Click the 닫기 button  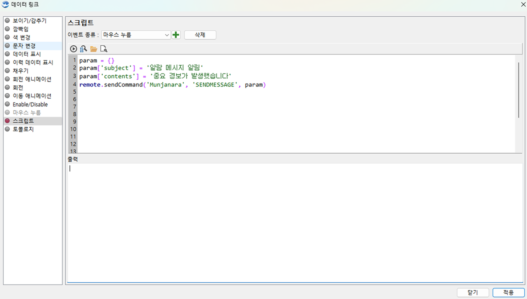pos(472,292)
